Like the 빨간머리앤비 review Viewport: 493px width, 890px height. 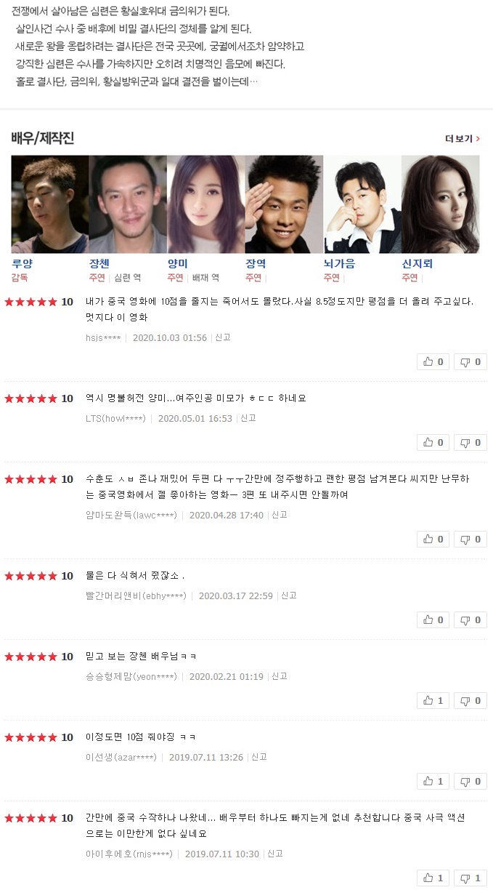433,620
